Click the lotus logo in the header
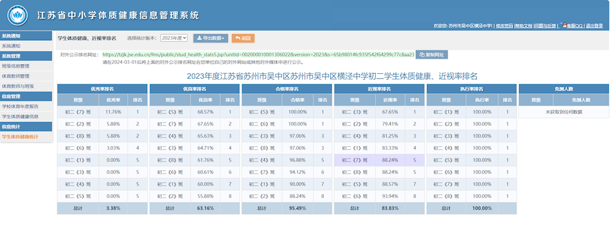Viewport: 610px width, 248px height. (16, 15)
